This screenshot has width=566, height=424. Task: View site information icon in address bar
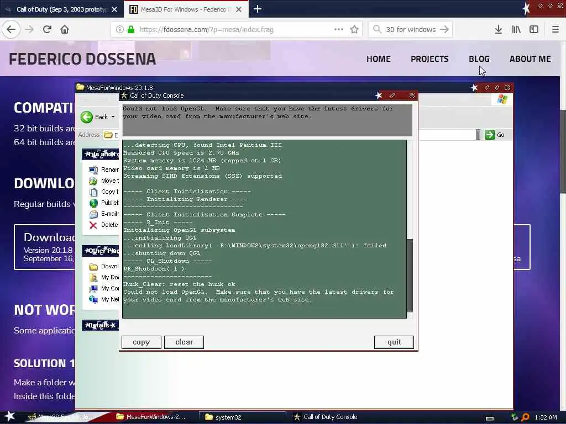(x=119, y=30)
